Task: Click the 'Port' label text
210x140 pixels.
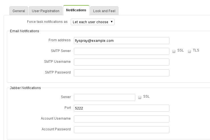Action: pos(68,108)
